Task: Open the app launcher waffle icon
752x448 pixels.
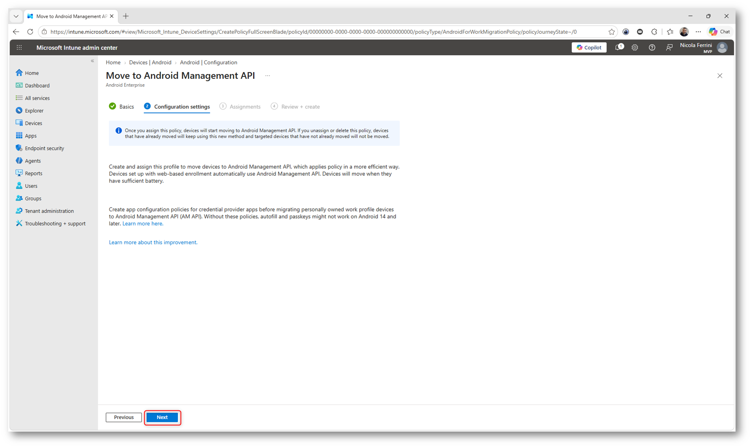Action: click(19, 47)
